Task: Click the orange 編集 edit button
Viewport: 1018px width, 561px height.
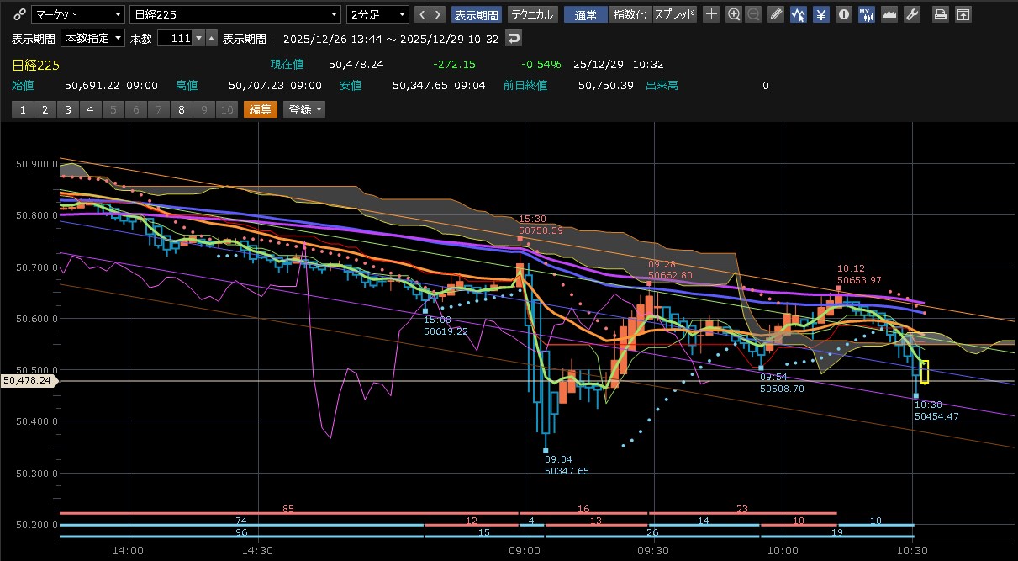Action: 260,109
